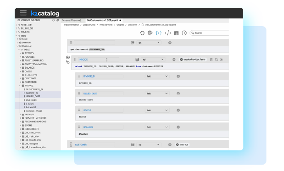Click the function icon left of get dropdown

click(x=133, y=43)
